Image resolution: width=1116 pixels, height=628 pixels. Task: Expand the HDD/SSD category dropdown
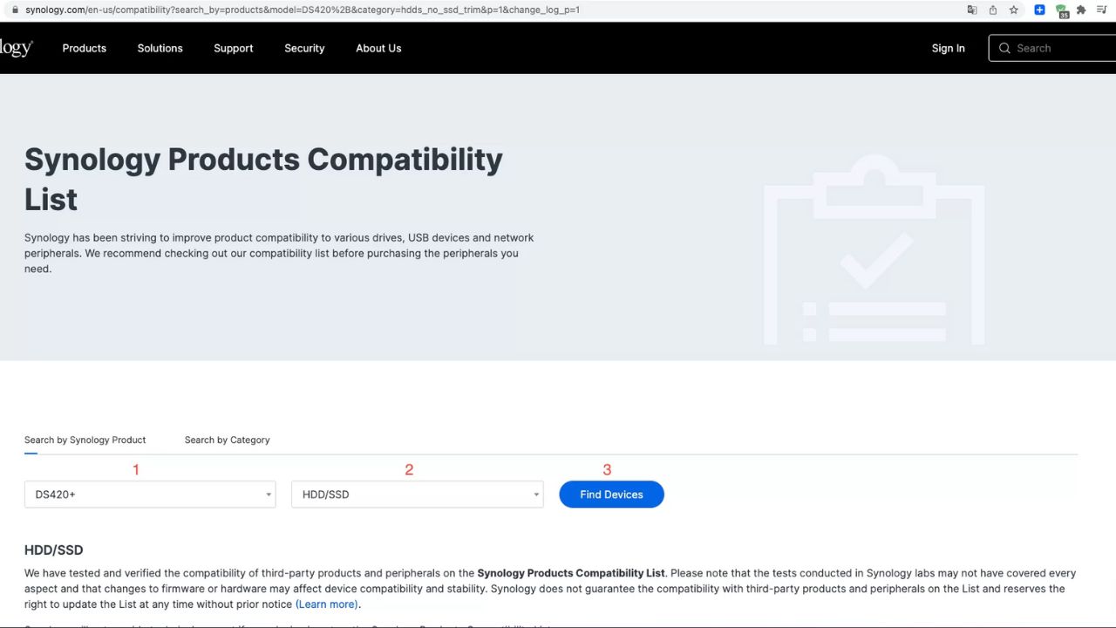coord(417,495)
